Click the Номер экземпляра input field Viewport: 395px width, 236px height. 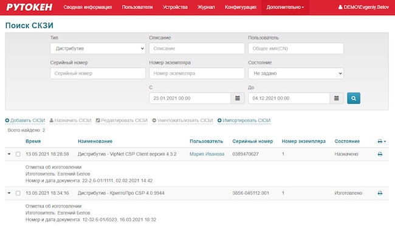pos(197,73)
